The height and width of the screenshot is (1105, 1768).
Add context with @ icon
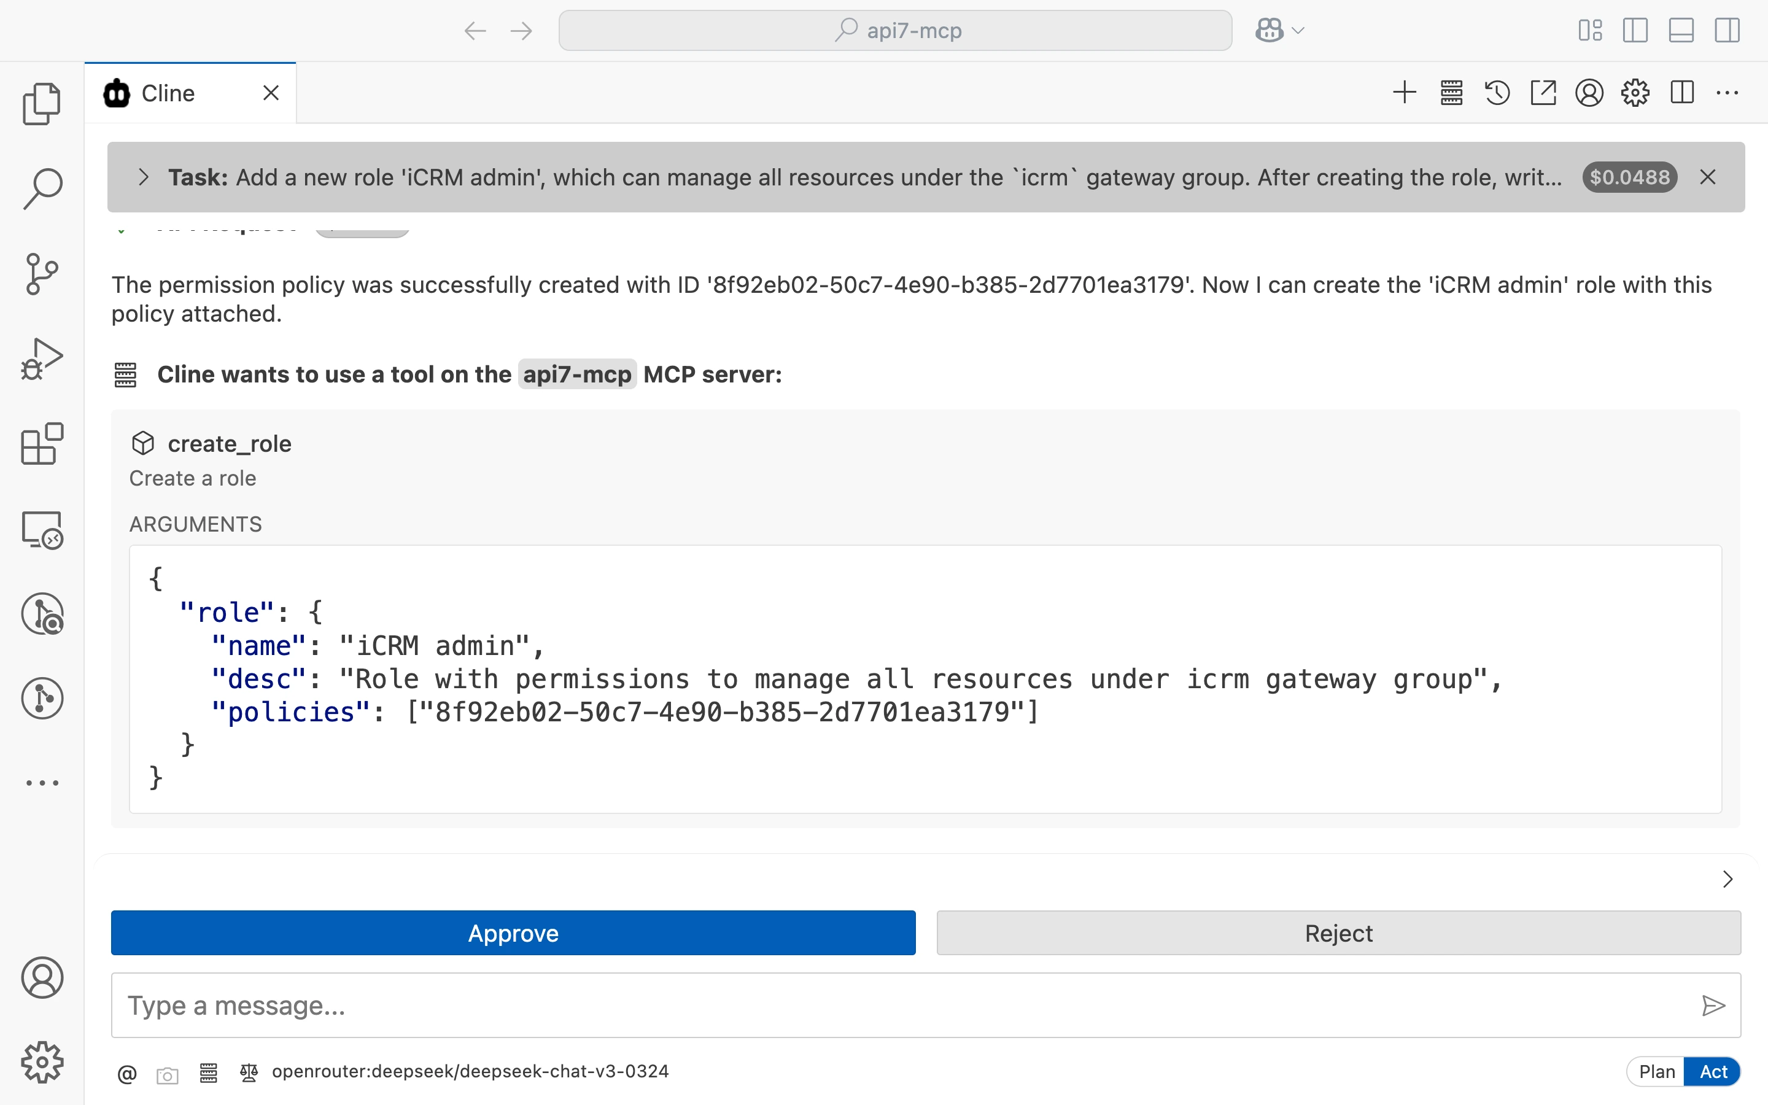coord(127,1073)
